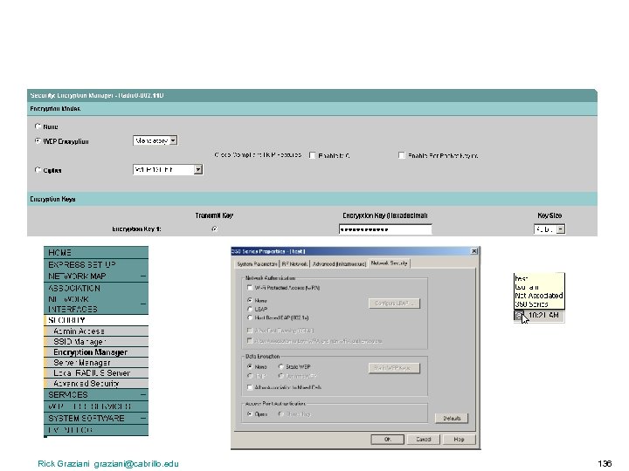This screenshot has width=629, height=471.
Task: Open SSID Manager under Security
Action: point(96,342)
